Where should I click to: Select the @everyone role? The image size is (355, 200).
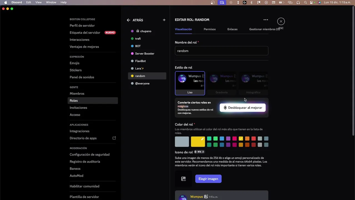(147, 83)
